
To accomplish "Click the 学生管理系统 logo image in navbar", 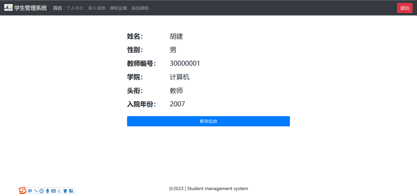I will point(8,8).
